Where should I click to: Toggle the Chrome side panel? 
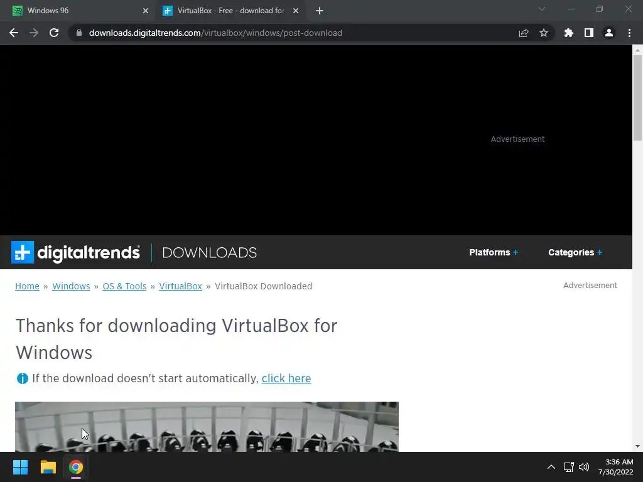[x=589, y=33]
